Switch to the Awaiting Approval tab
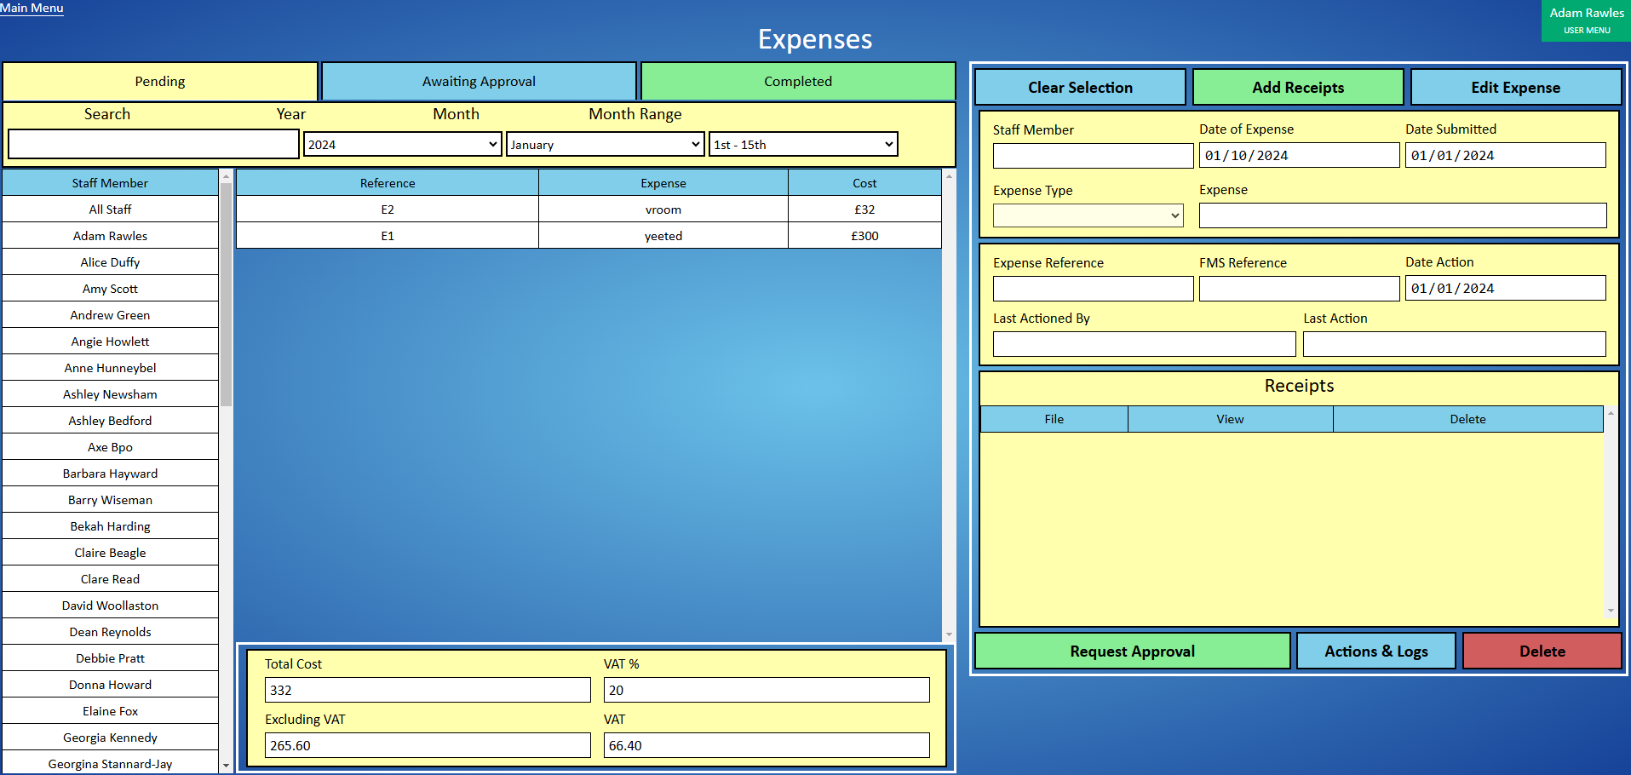The width and height of the screenshot is (1631, 775). coord(478,81)
